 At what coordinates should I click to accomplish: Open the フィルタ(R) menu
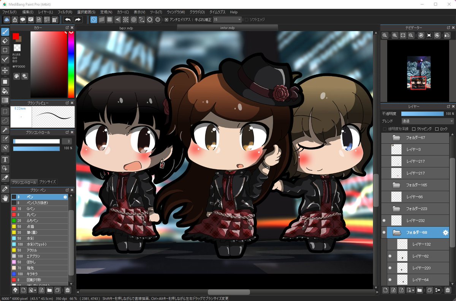coord(65,12)
